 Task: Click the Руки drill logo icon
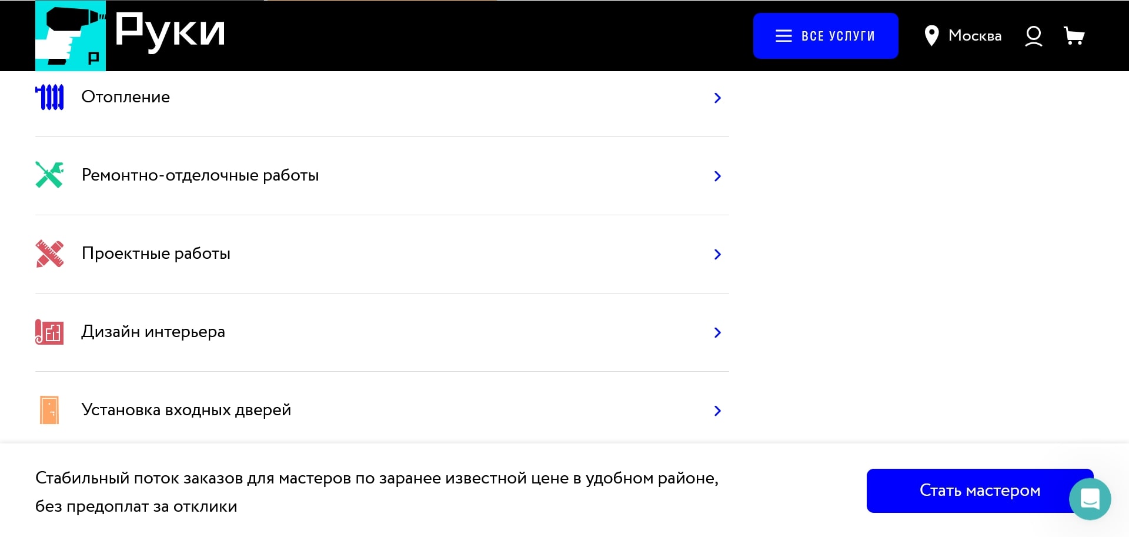click(70, 35)
